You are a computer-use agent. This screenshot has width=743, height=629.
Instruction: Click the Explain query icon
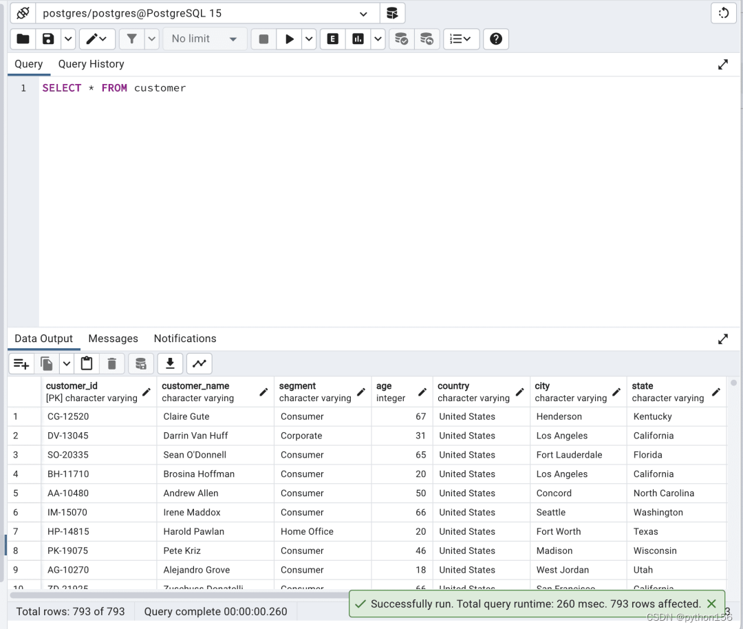pos(333,39)
